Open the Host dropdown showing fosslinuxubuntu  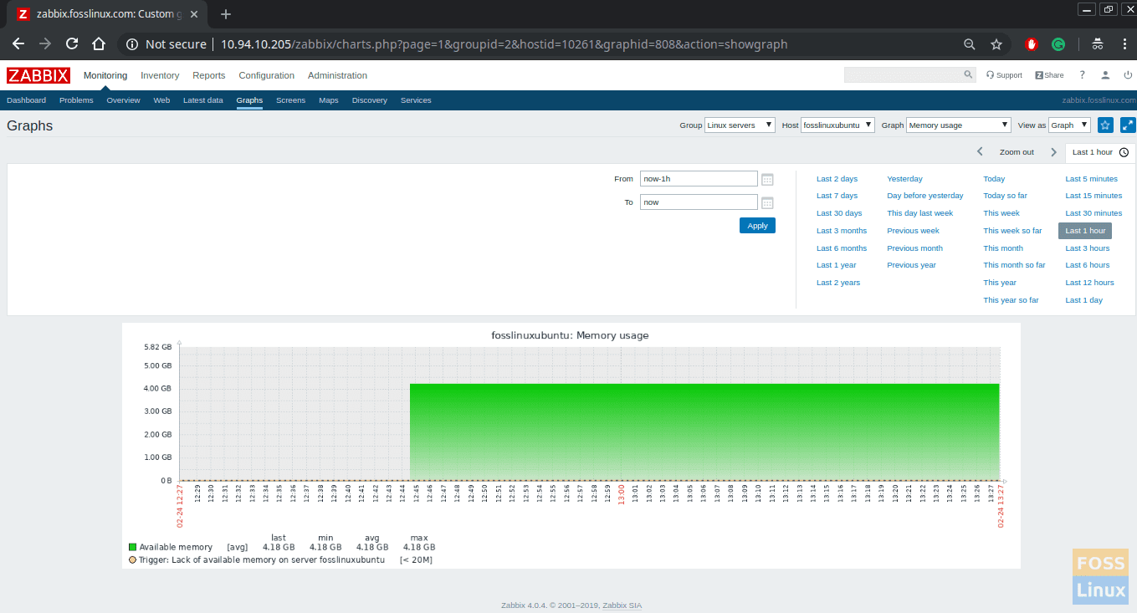pos(837,125)
